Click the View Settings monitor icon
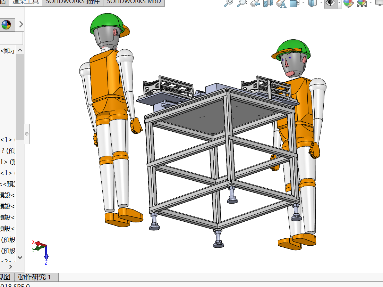The height and width of the screenshot is (287, 383). (379, 3)
